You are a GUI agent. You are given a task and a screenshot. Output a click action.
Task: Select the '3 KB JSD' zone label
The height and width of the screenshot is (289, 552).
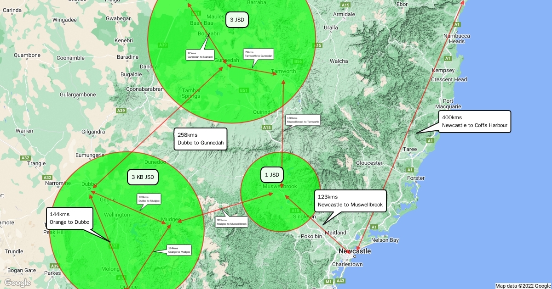[x=143, y=177]
